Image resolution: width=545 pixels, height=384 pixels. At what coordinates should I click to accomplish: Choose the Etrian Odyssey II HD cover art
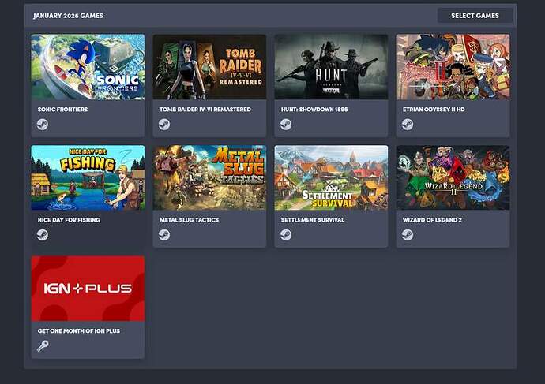[453, 66]
